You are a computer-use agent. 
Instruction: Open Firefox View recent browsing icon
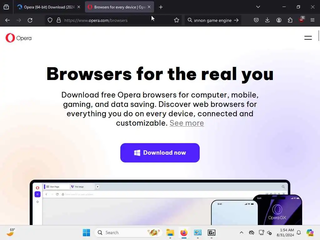click(6, 7)
